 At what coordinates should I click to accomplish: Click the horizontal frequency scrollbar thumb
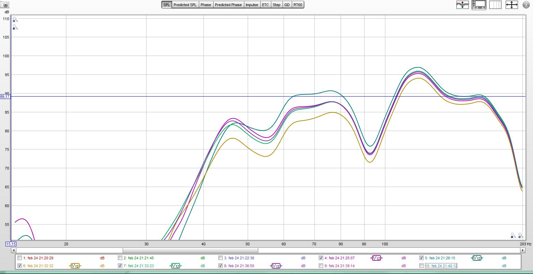tap(190, 250)
